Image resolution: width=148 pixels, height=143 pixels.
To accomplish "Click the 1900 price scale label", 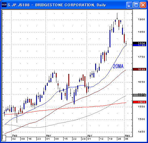I will pos(141,19).
